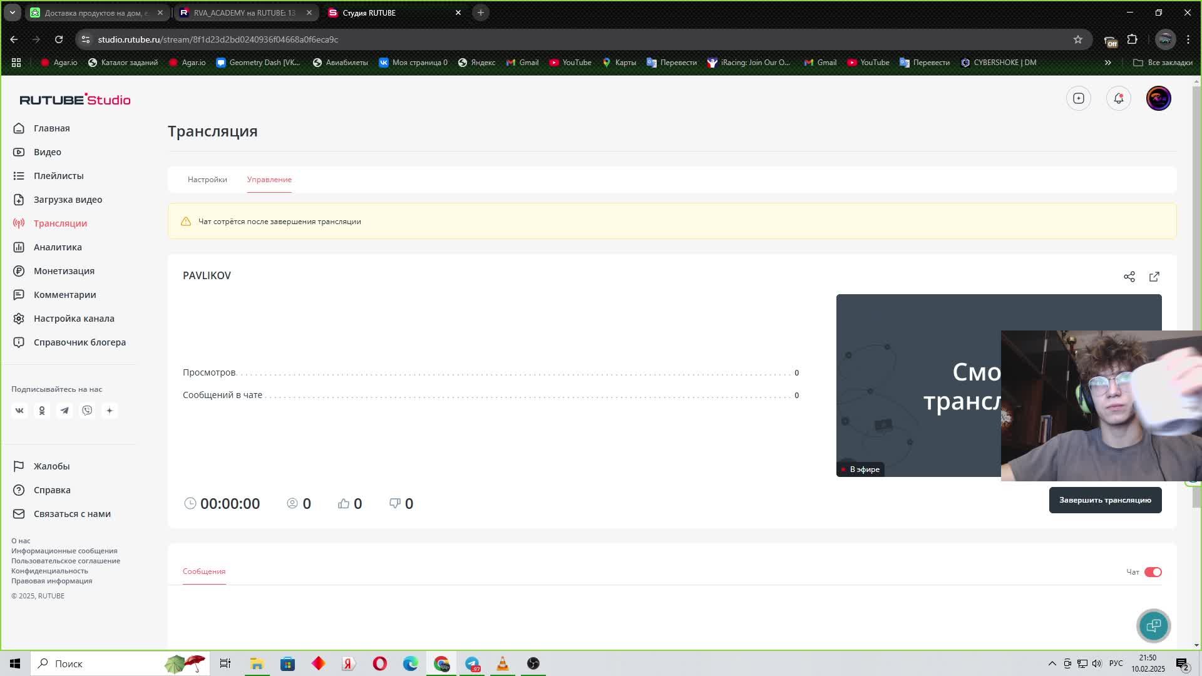Click Завершить трансляцию button
The image size is (1202, 676).
[x=1104, y=500]
